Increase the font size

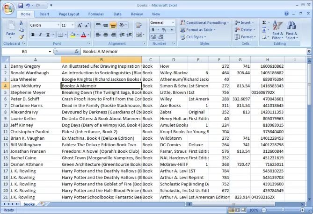click(80, 25)
